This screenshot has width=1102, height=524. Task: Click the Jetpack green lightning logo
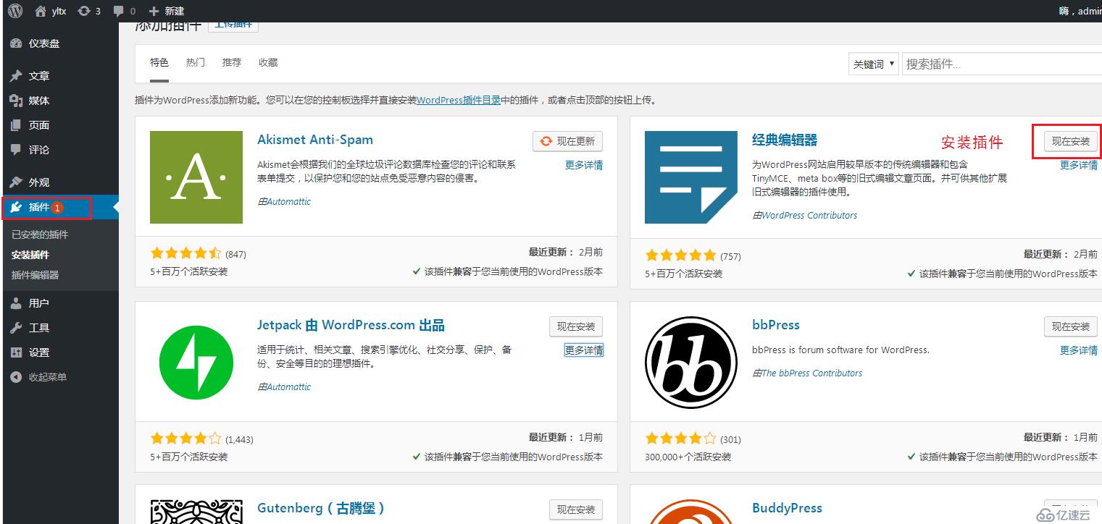[x=196, y=362]
